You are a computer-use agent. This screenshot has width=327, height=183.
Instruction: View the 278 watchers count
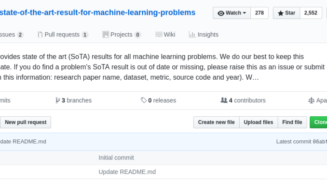(259, 13)
